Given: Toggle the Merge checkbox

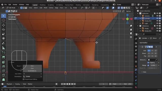Looking at the screenshot, I should tap(148, 65).
